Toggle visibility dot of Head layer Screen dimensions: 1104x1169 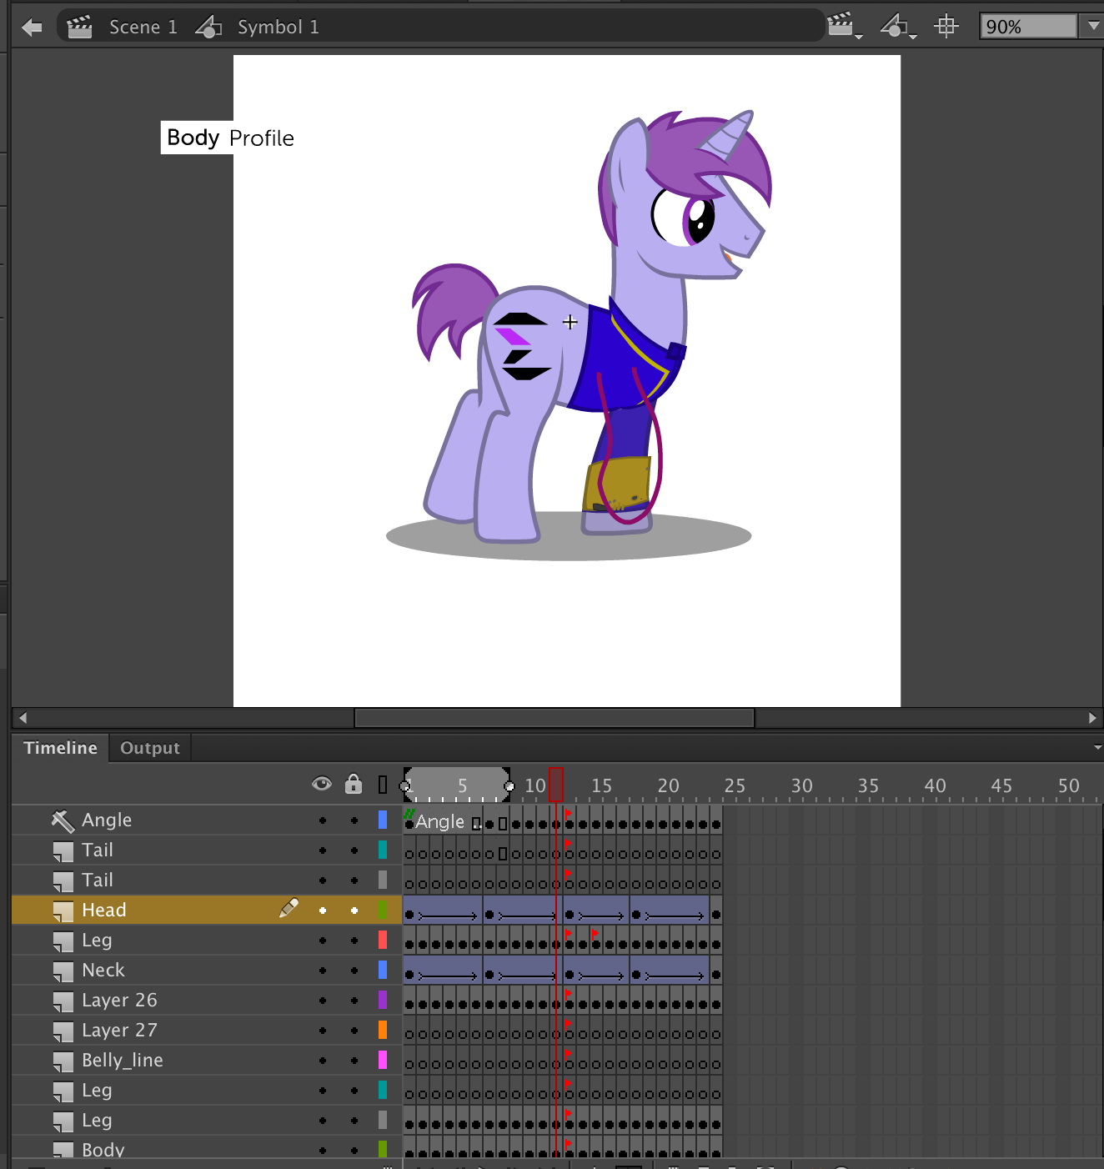323,911
